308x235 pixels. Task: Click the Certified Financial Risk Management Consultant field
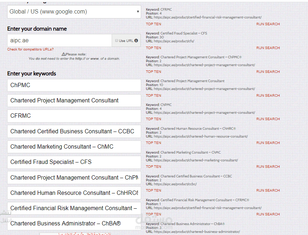(74, 208)
